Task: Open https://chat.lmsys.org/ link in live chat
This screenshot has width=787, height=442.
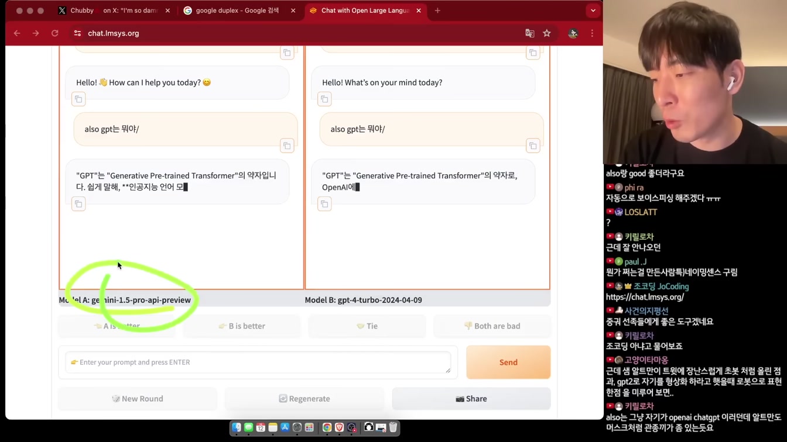Action: [645, 297]
